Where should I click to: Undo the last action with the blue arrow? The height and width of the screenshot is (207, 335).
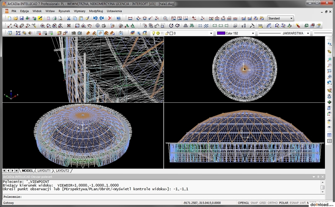95,18
